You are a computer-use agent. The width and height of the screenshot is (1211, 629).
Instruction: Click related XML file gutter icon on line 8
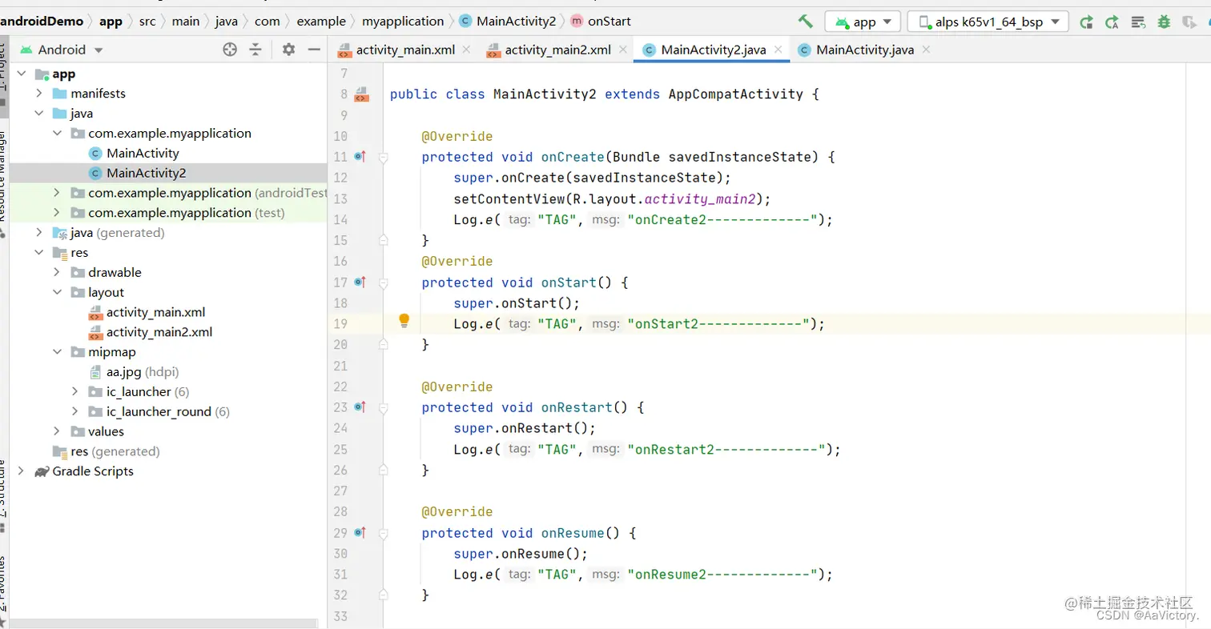click(361, 94)
